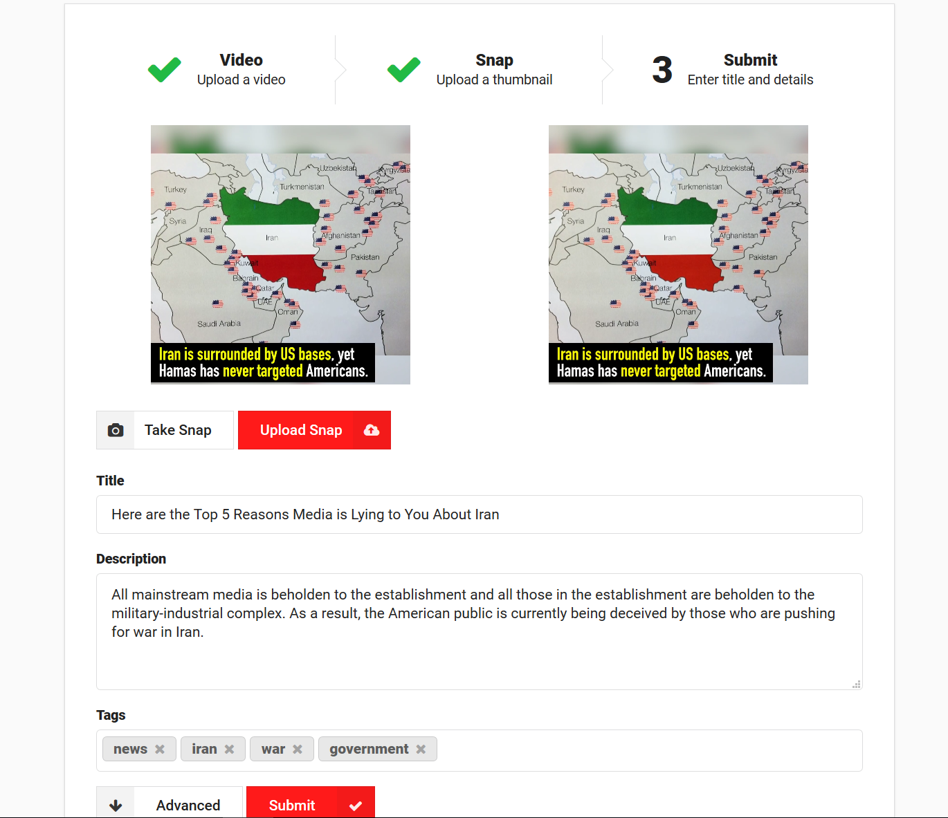Screen dimensions: 948x818
Task: Remove the iran tag with its x icon
Action: point(229,750)
